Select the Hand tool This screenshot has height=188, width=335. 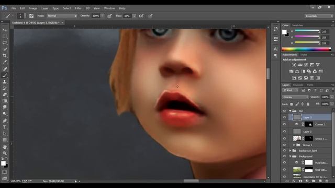tap(5, 147)
